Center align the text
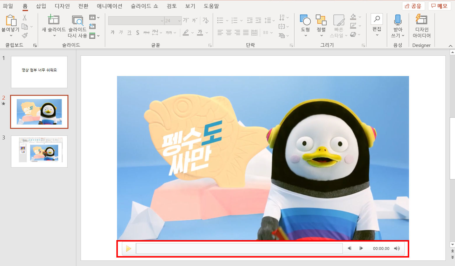Screen dimensions: 455x266 tap(229, 32)
